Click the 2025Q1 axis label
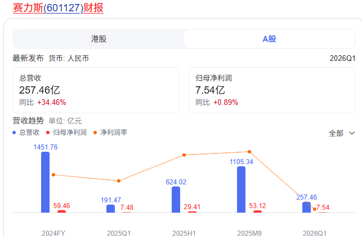The image size is (362, 238). click(119, 233)
